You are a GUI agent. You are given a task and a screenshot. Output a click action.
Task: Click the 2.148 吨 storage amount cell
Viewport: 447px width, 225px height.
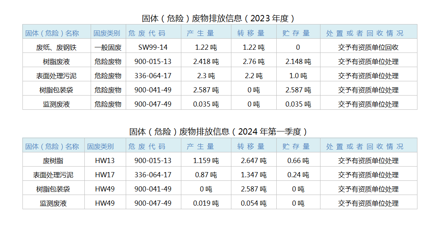pyautogui.click(x=298, y=62)
